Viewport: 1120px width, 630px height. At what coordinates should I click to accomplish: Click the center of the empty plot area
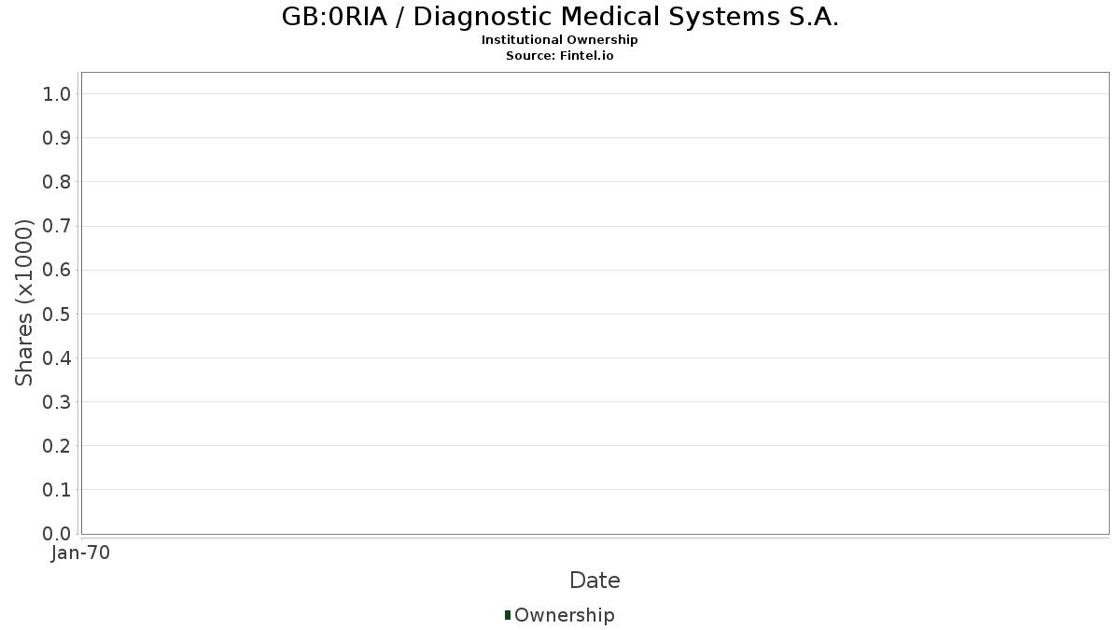(x=595, y=303)
